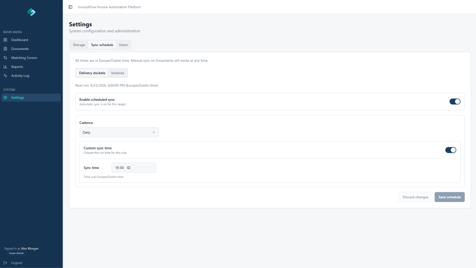Viewport: 476px width, 268px height.
Task: Click the InvoiceFlow logo icon
Action: (31, 12)
